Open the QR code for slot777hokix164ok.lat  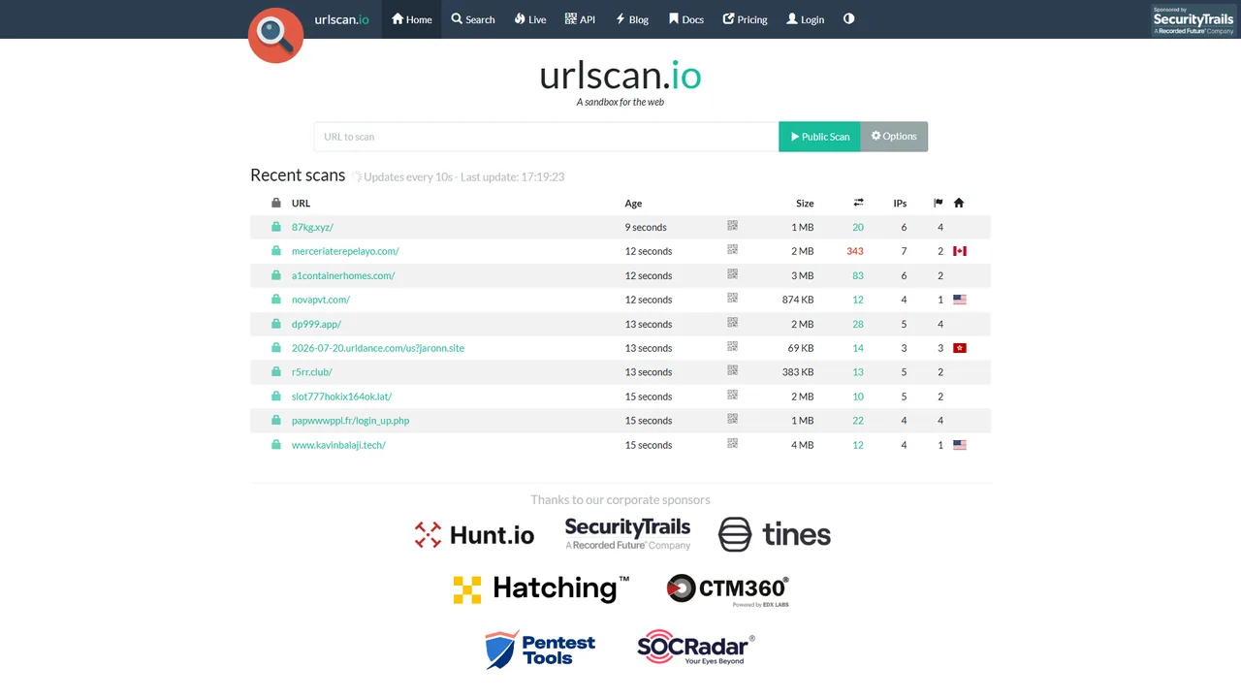coord(733,396)
